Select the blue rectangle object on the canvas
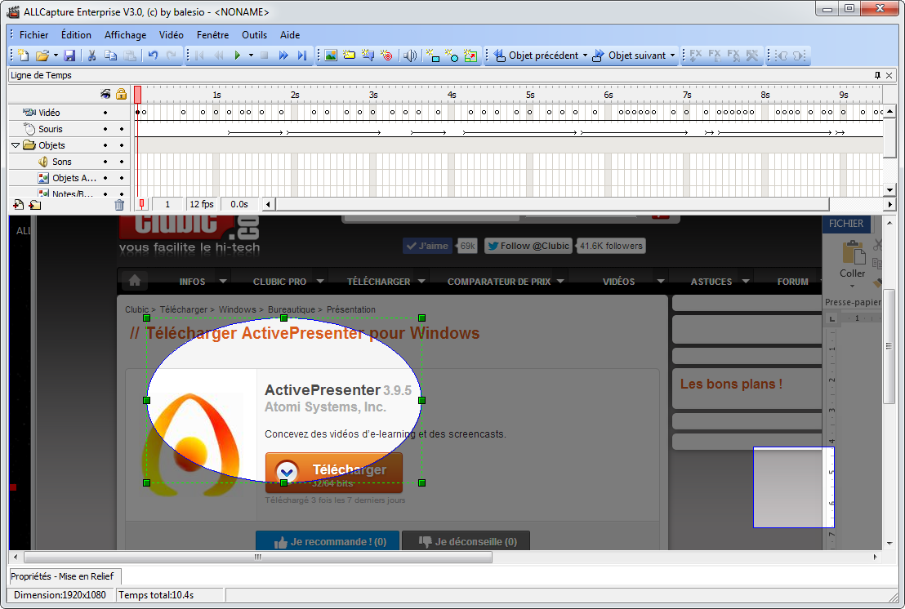The image size is (905, 609). click(x=794, y=487)
